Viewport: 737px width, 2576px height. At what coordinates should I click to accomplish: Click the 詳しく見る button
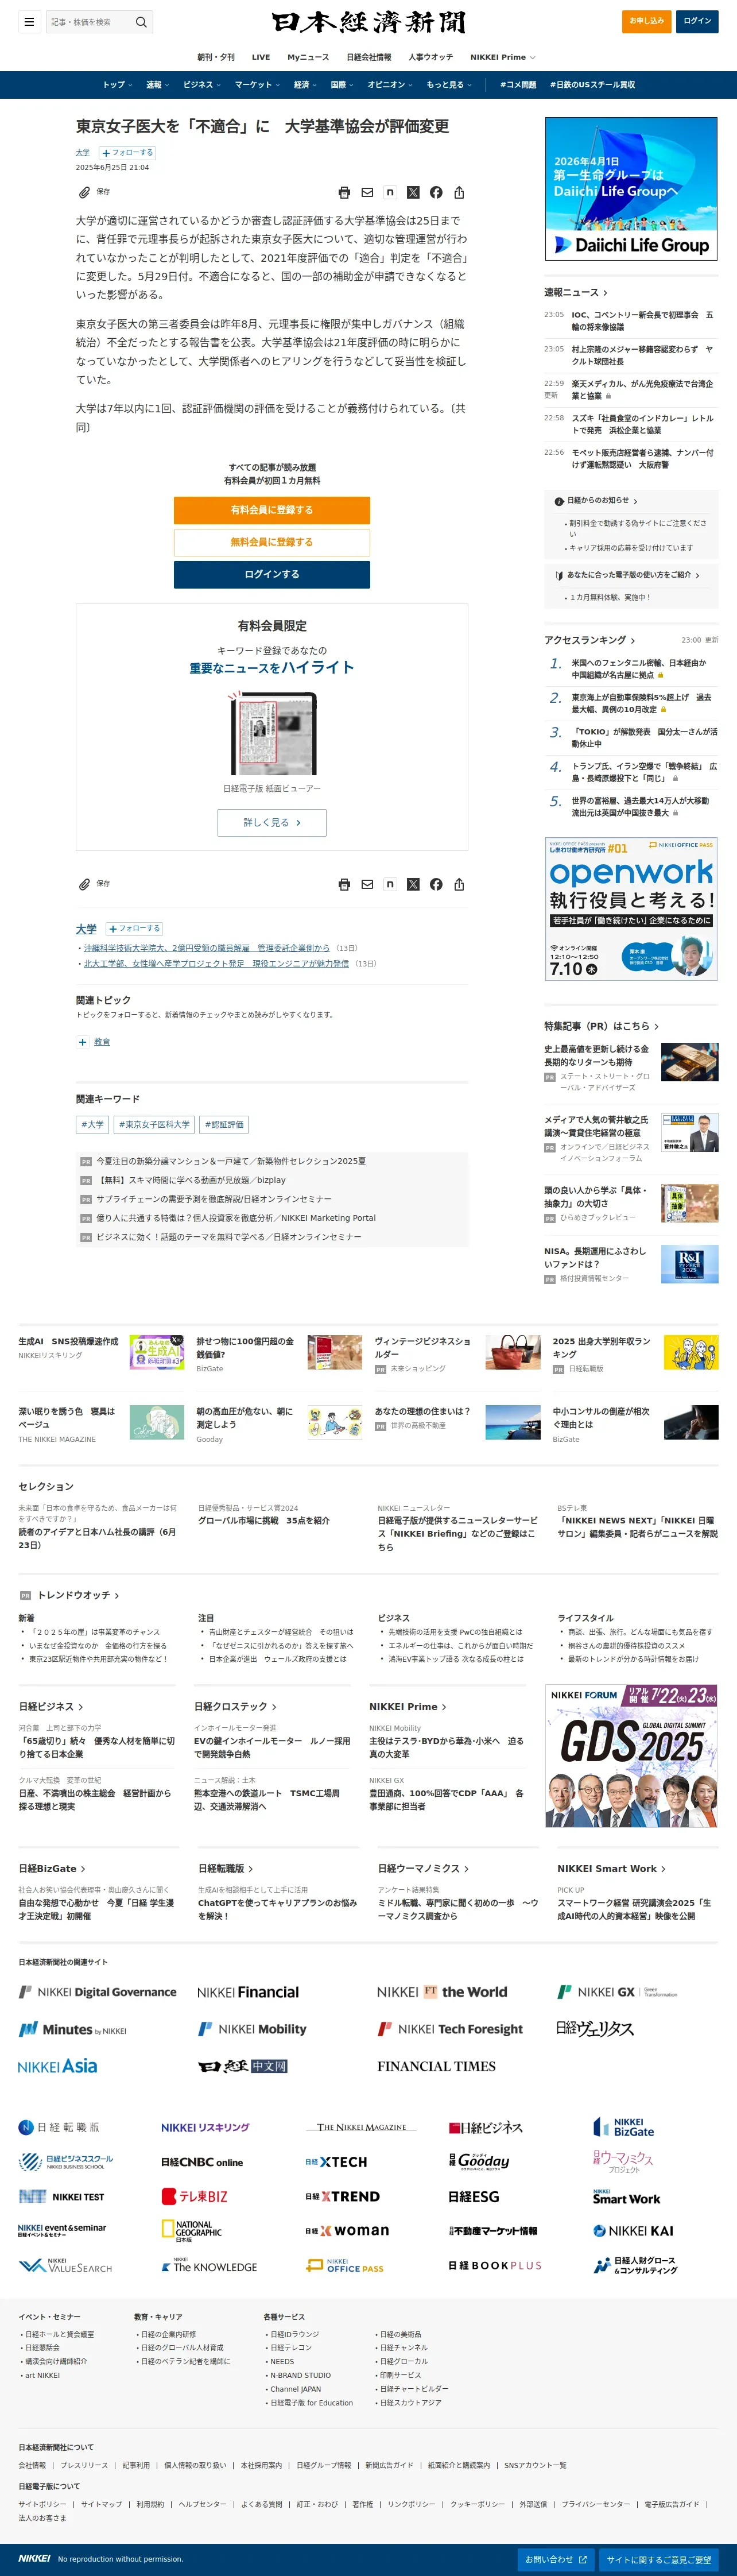272,822
